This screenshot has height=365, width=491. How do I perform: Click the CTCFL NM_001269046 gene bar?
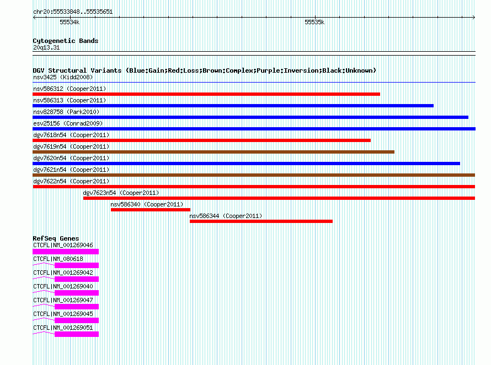[x=66, y=252]
